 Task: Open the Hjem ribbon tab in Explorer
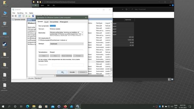pyautogui.click(x=42, y=5)
